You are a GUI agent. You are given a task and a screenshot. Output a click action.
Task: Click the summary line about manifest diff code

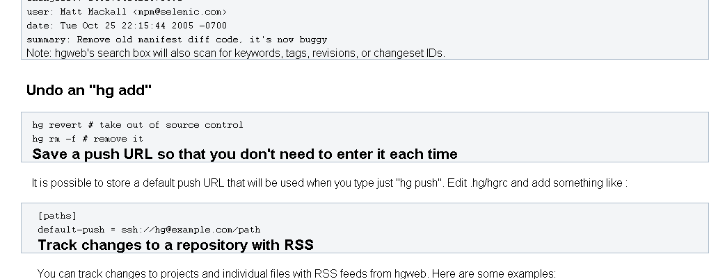[177, 40]
